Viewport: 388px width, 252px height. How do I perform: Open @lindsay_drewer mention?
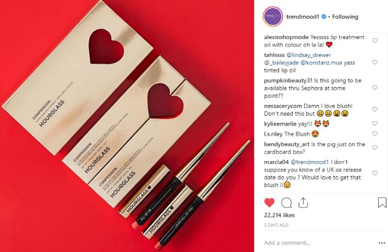pos(308,55)
